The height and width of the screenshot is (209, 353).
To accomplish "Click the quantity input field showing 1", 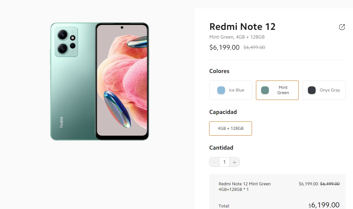I will [x=224, y=162].
